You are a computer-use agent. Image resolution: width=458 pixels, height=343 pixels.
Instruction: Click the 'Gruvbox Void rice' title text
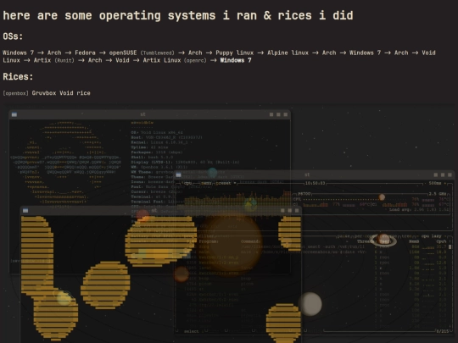point(61,93)
